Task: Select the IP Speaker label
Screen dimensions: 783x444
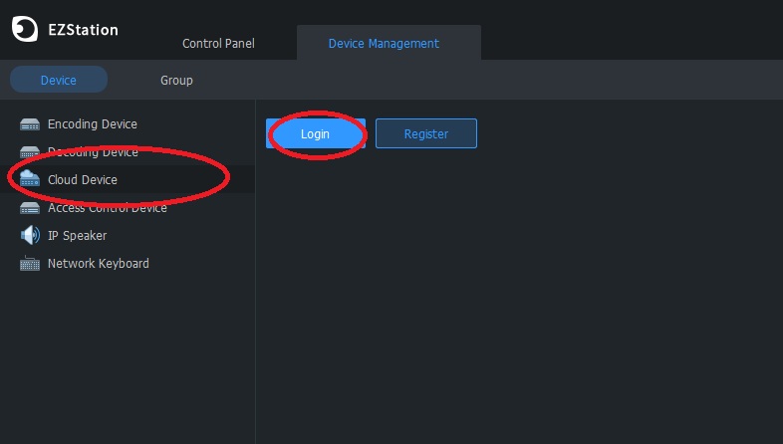Action: (x=77, y=236)
